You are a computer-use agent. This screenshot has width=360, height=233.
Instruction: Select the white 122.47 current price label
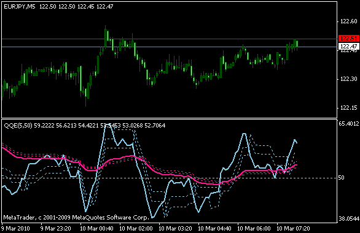pyautogui.click(x=349, y=47)
